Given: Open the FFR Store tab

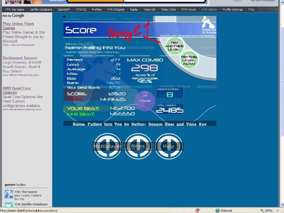Looking at the screenshot, I should (x=209, y=9).
